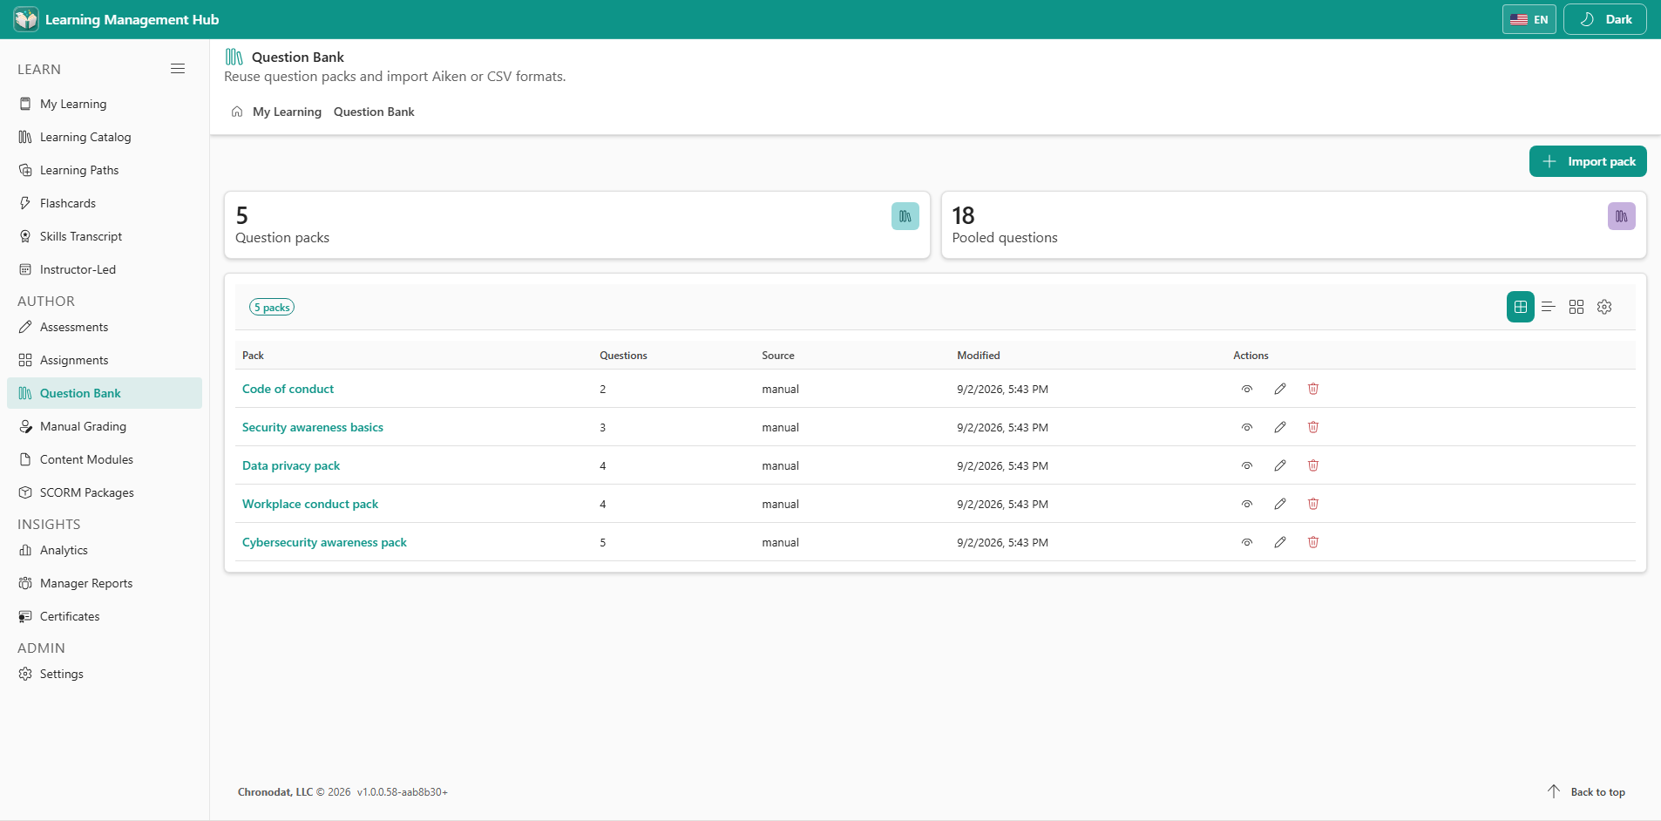Open Skills Transcript in sidebar
This screenshot has height=821, width=1661.
105,236
